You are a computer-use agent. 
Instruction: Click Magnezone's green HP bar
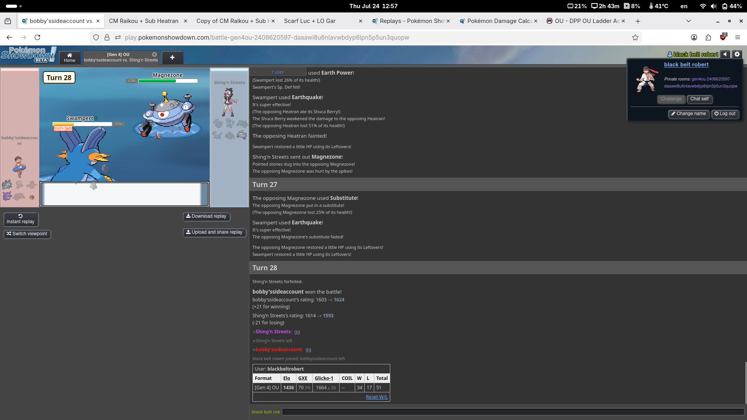click(168, 81)
